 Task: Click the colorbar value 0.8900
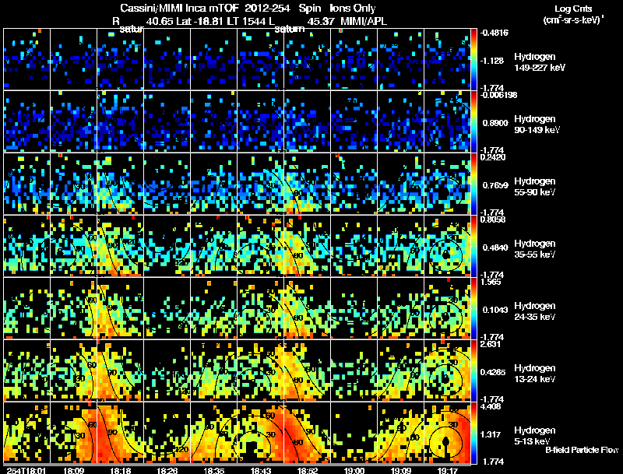coord(495,123)
